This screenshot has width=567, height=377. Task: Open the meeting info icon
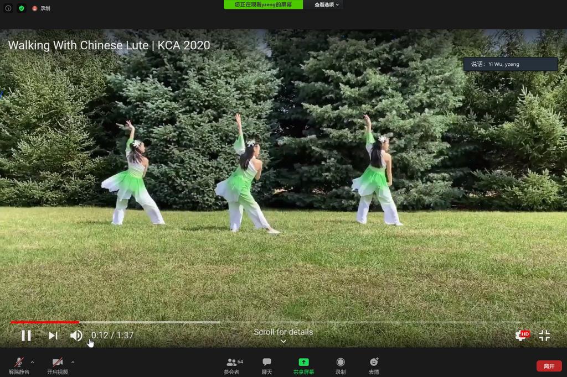point(8,8)
